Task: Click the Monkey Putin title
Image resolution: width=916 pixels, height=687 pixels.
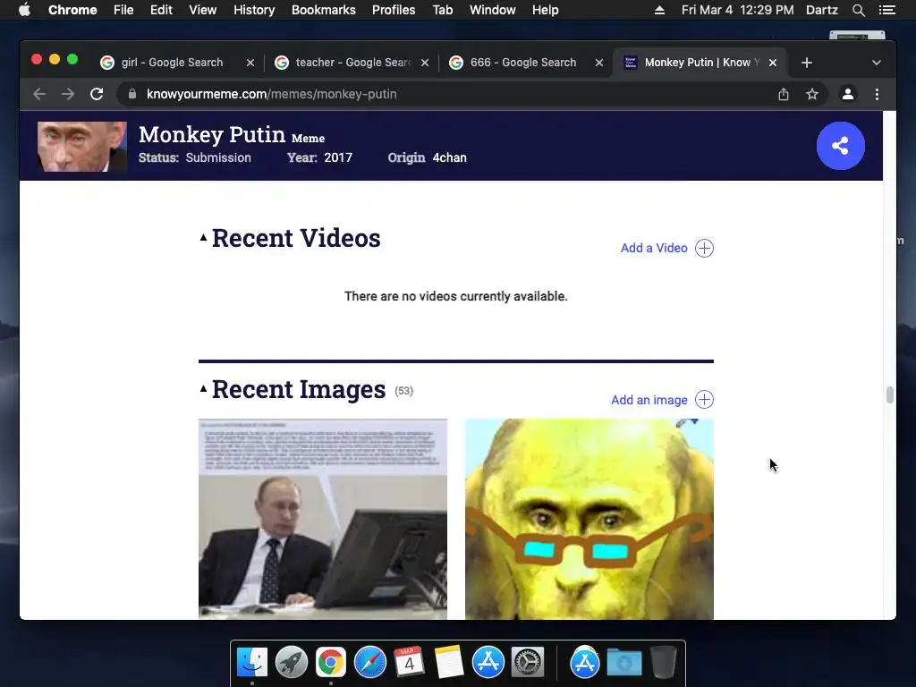Action: click(x=212, y=135)
